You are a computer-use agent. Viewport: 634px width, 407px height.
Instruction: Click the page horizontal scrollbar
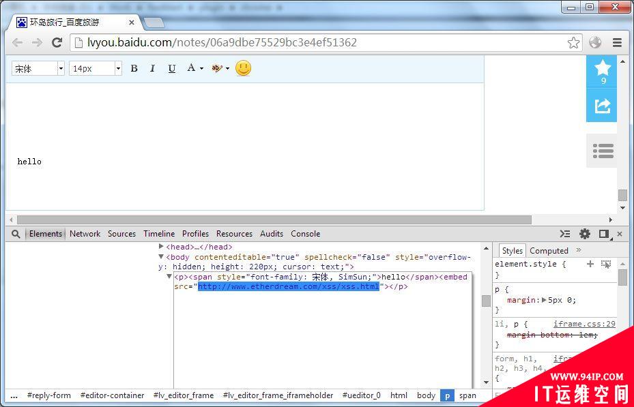[274, 220]
